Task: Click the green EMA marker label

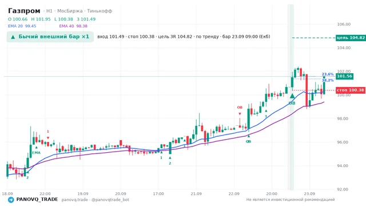Action: [x=36, y=153]
